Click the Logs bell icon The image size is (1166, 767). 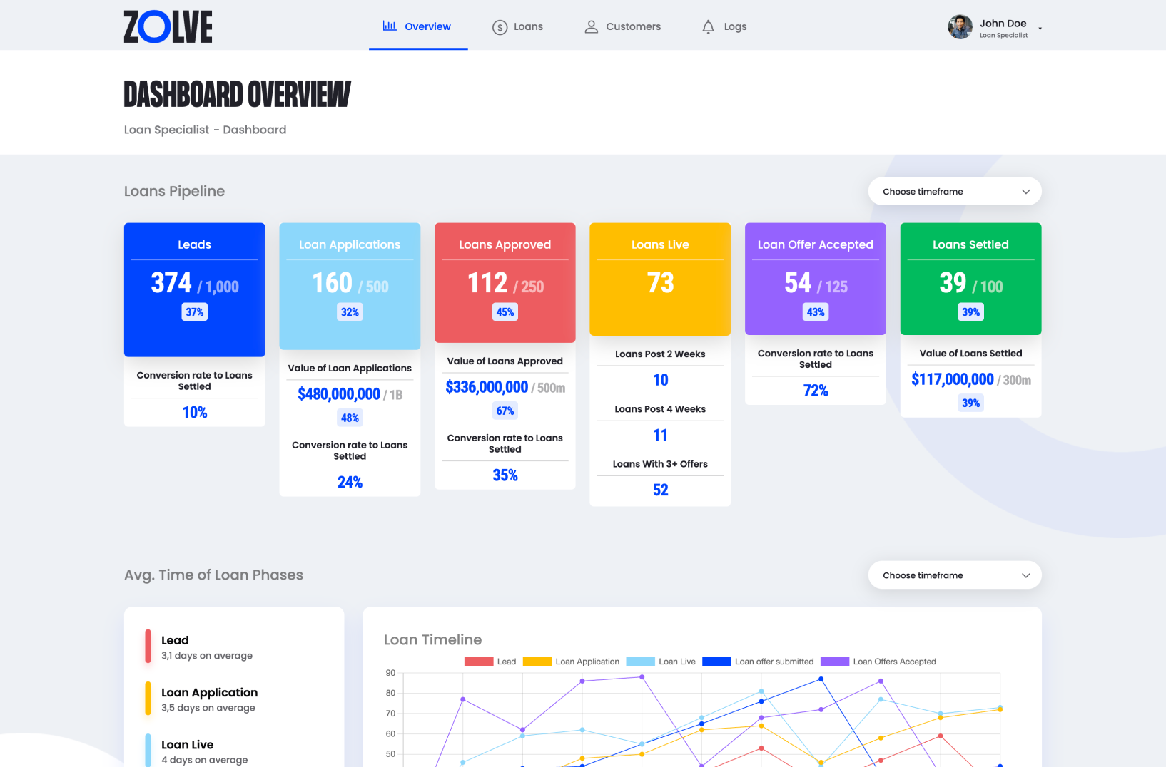[x=708, y=27]
